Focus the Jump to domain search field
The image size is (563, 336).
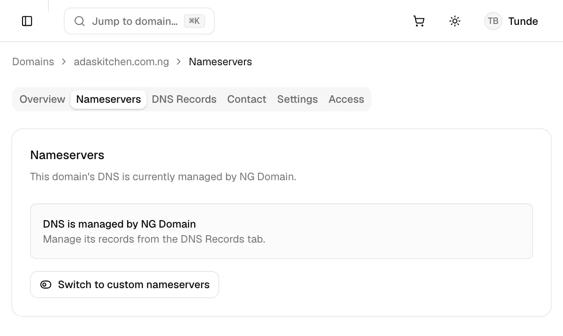pos(139,21)
